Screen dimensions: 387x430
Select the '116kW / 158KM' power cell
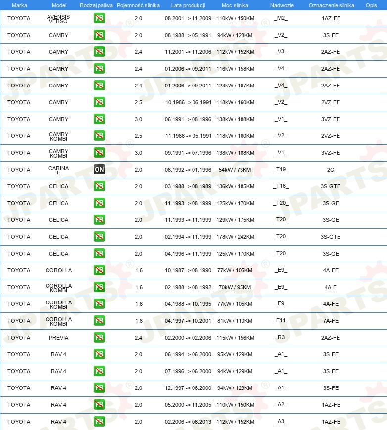tap(236, 69)
